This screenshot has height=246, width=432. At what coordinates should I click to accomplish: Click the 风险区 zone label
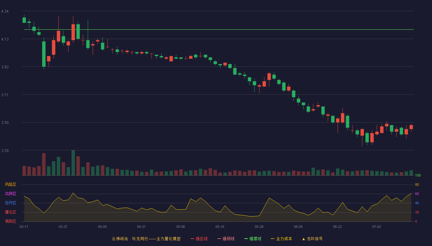point(11,184)
